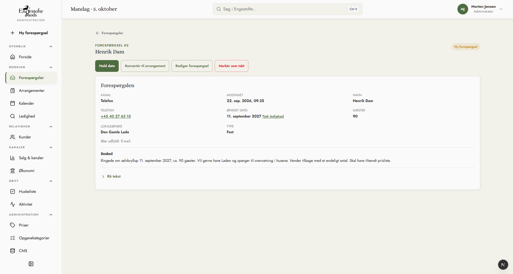Image resolution: width=513 pixels, height=274 pixels.
Task: Expand the Rå tekst disclosure
Action: (x=111, y=176)
